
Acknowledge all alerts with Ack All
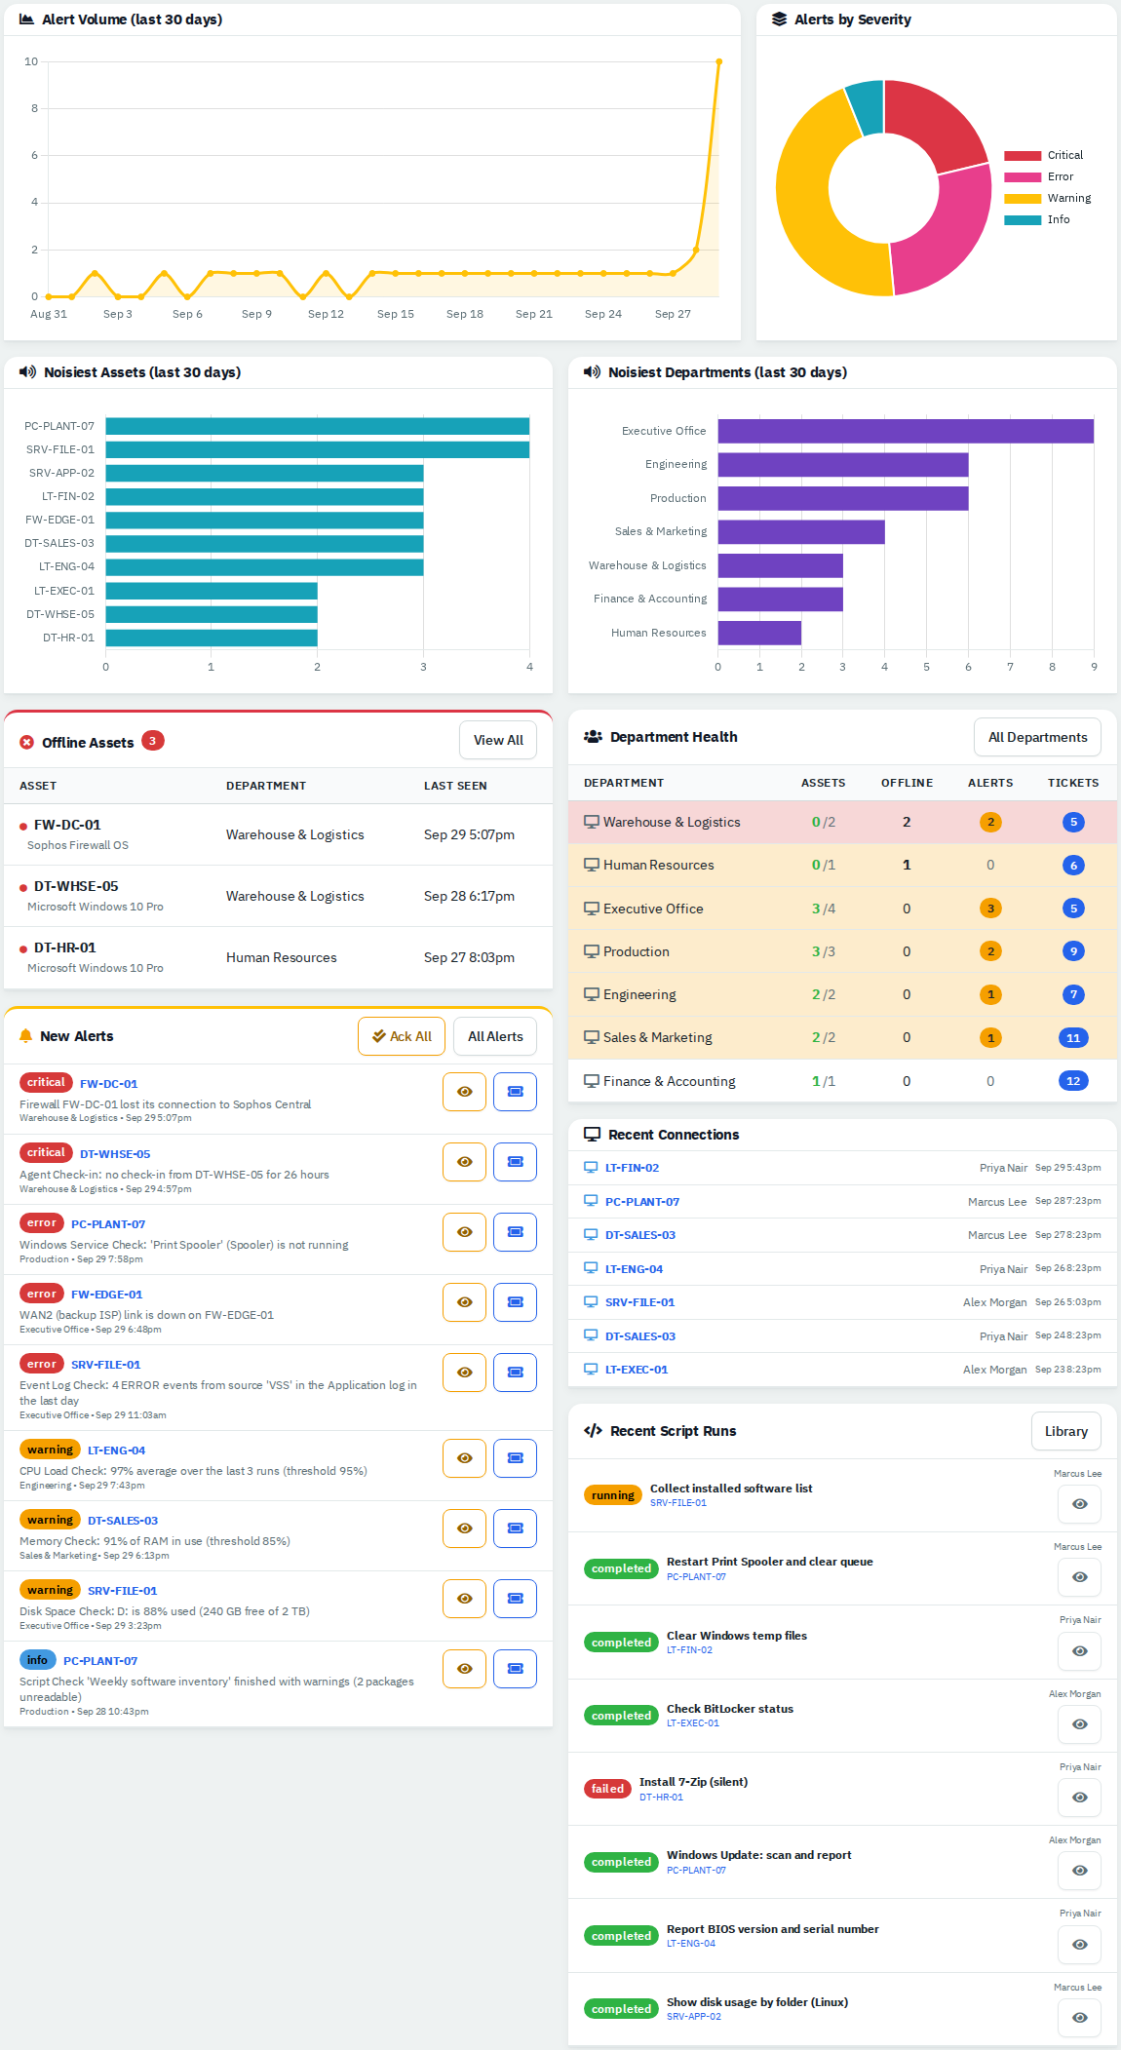402,1036
